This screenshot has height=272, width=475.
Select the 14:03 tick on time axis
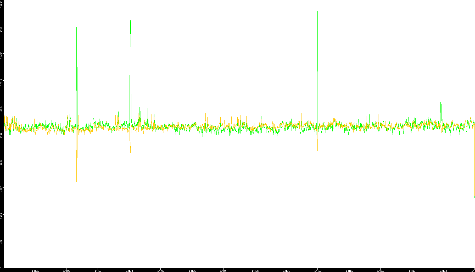[x=98, y=271]
